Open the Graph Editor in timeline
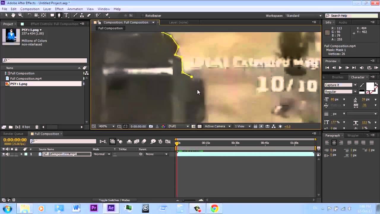The height and width of the screenshot is (214, 380). [168, 141]
